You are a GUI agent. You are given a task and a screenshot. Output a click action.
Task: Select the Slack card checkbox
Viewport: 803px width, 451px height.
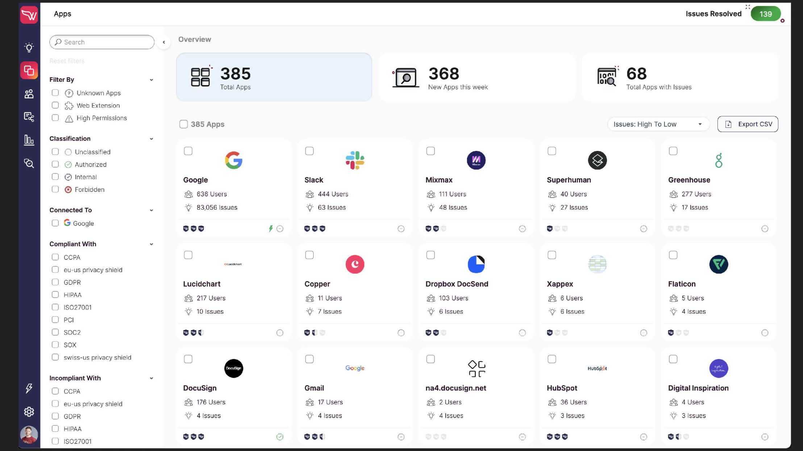pos(309,151)
